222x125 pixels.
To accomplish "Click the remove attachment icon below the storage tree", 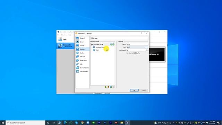I will pyautogui.click(x=113, y=87).
